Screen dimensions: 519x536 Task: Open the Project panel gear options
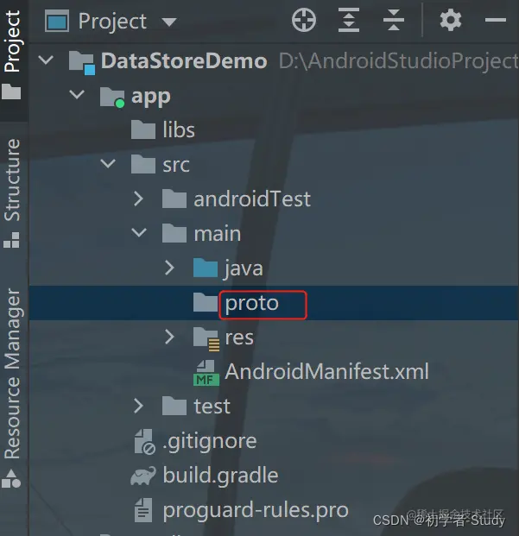point(450,20)
